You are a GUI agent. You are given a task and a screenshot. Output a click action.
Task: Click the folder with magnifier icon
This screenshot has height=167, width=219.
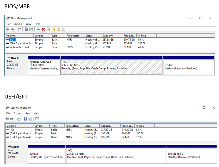tap(58, 29)
